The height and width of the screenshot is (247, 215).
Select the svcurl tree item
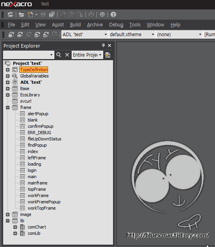(x=26, y=101)
